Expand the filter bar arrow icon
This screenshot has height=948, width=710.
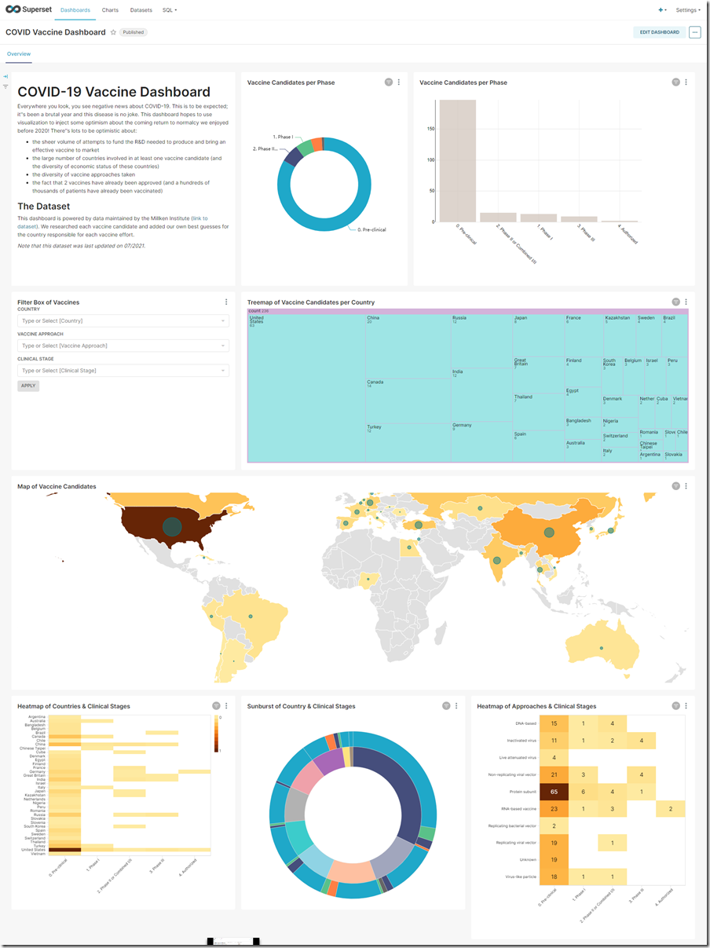click(x=5, y=76)
